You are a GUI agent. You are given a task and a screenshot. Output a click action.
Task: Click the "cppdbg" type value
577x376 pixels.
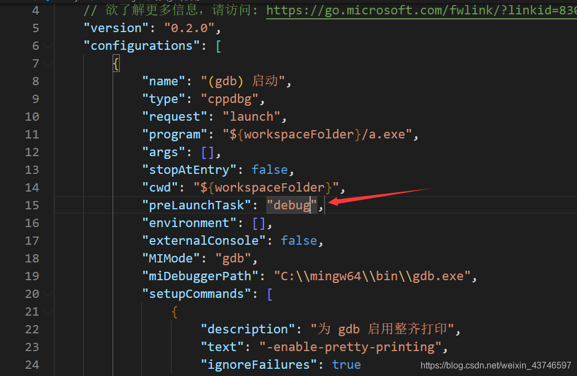coord(230,99)
